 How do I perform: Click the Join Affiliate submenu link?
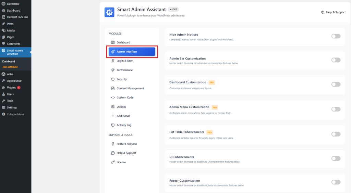click(10, 67)
